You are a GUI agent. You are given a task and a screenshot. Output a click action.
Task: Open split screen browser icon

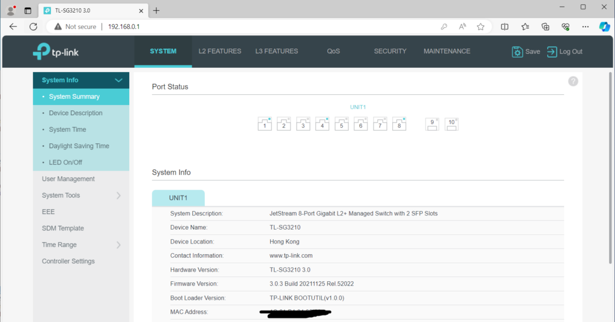tap(504, 26)
